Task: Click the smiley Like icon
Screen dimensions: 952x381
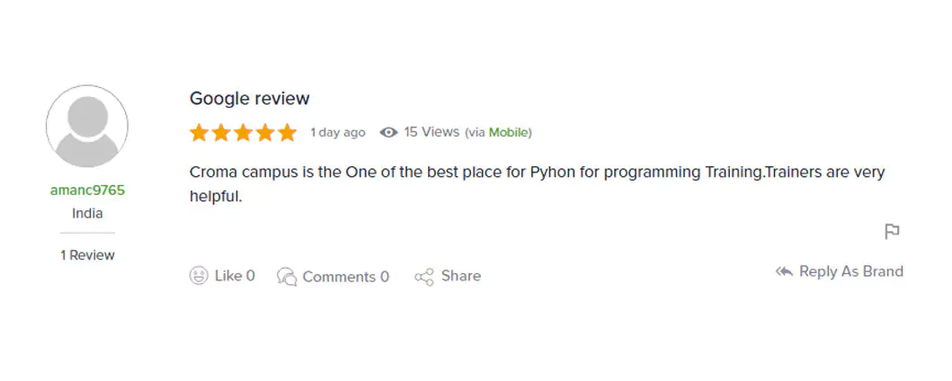Action: click(x=199, y=276)
